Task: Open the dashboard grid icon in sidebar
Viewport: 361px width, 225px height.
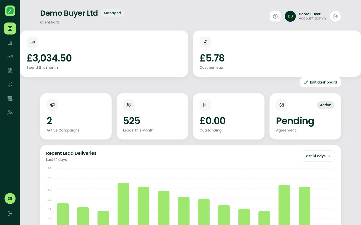Action: coord(10,28)
